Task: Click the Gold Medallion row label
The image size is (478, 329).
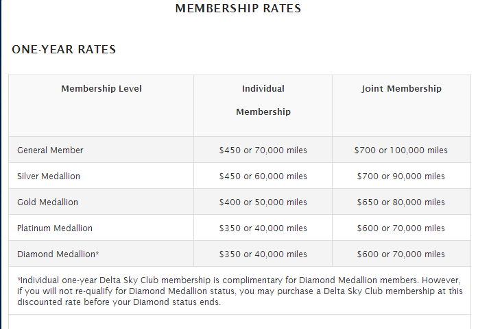Action: pyautogui.click(x=47, y=202)
